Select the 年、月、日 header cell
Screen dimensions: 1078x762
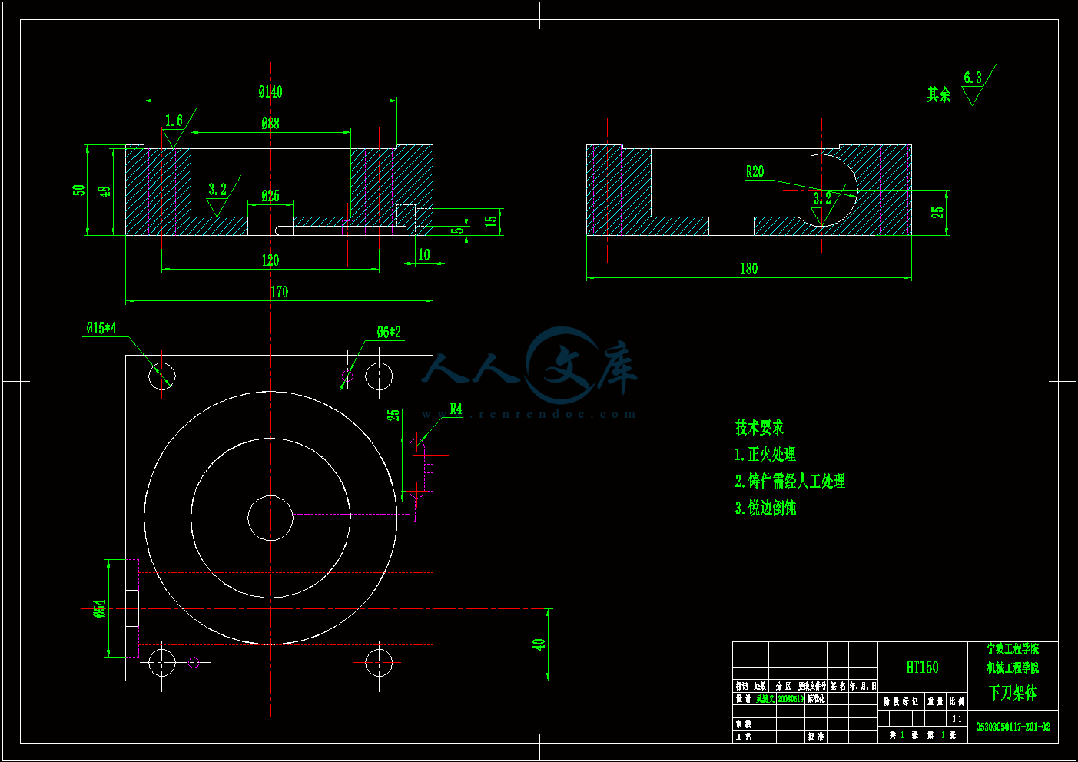863,685
